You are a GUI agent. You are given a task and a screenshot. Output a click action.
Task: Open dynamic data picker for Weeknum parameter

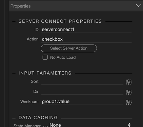pos(129,102)
